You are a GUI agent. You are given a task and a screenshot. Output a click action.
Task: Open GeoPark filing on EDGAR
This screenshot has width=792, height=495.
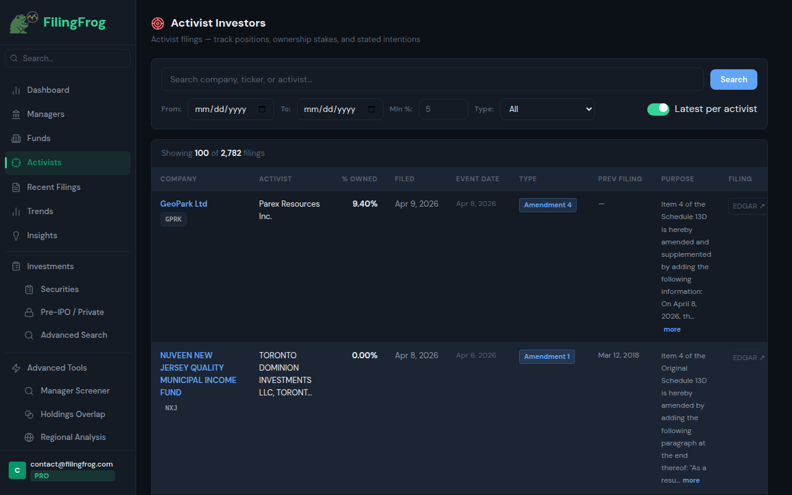[747, 205]
